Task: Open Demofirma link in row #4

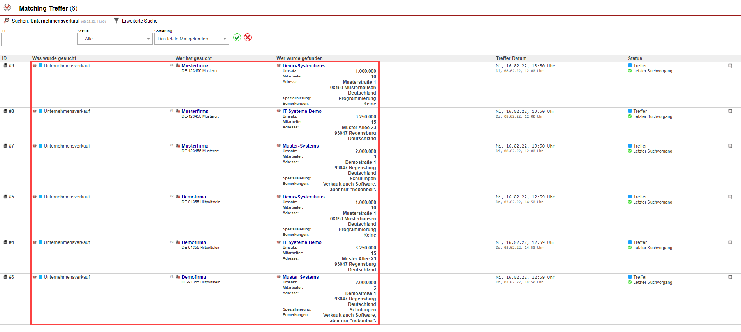Action: tap(194, 242)
